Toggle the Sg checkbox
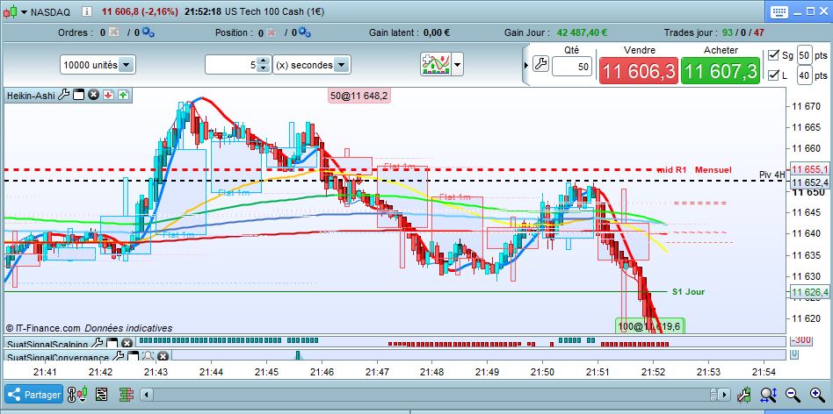The height and width of the screenshot is (414, 833). (773, 54)
